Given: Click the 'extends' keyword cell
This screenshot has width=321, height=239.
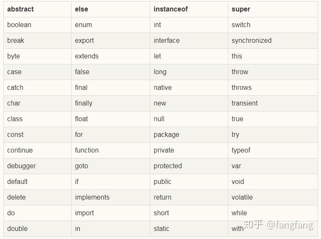Looking at the screenshot, I should click(87, 56).
